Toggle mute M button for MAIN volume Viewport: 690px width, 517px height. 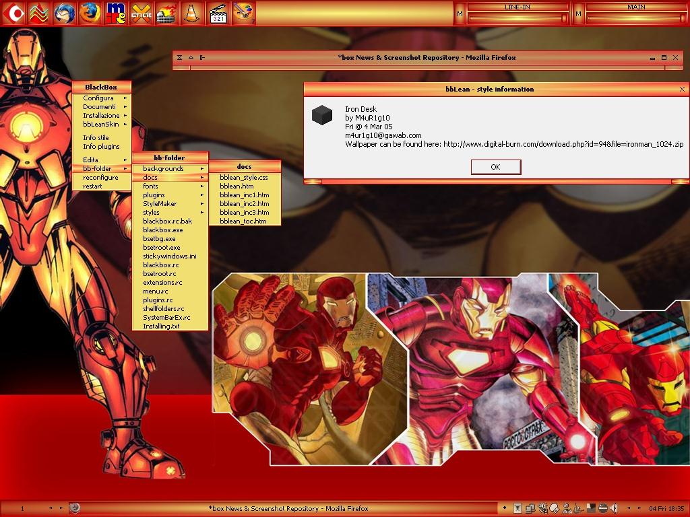pos(578,13)
